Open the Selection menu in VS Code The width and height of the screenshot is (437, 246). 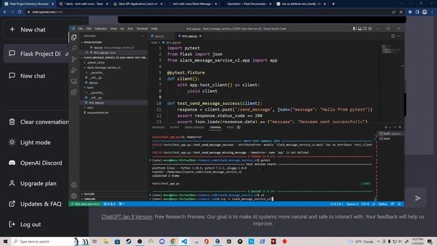pyautogui.click(x=100, y=29)
